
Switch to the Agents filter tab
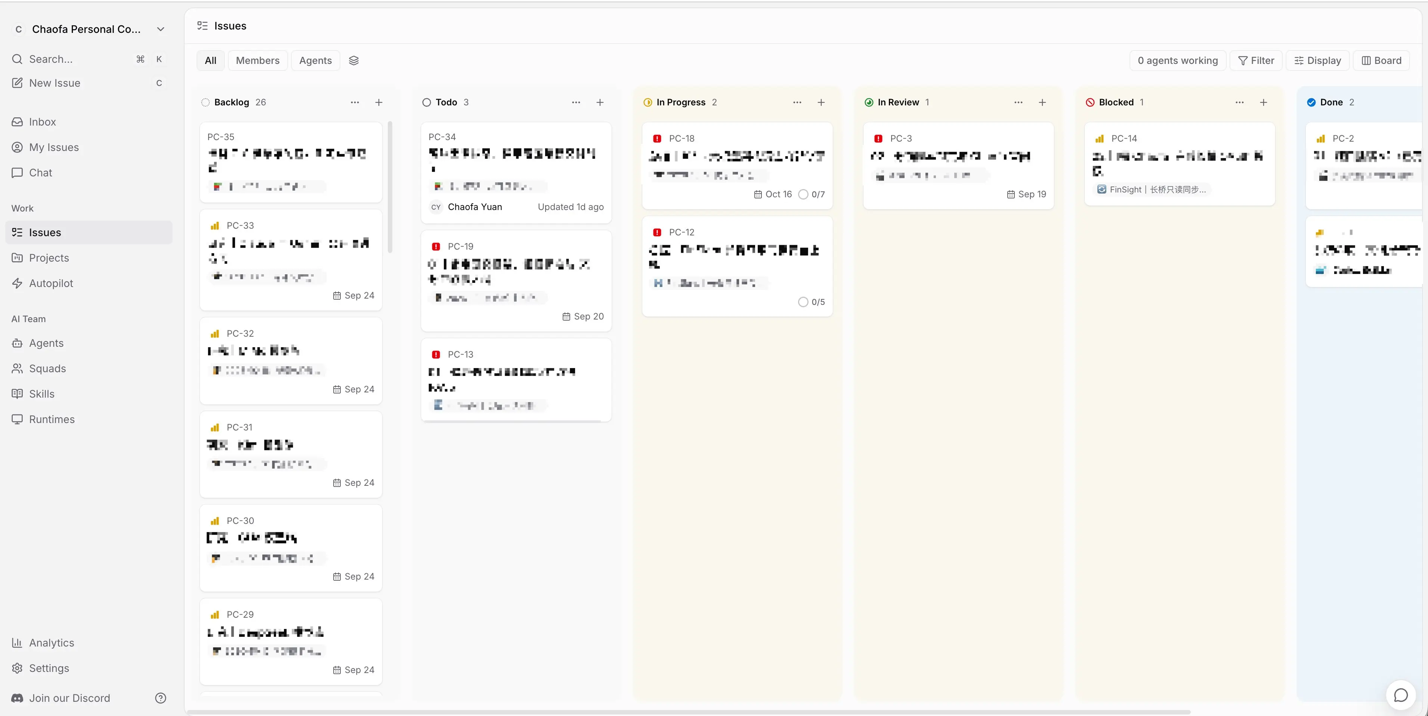point(315,61)
